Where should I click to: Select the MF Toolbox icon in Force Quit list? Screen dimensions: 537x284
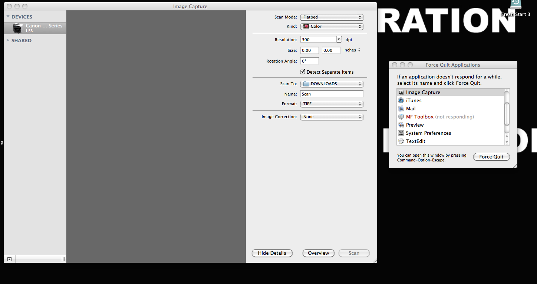point(401,117)
